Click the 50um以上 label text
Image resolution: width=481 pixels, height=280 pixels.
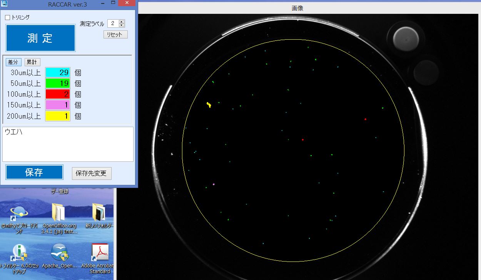pyautogui.click(x=26, y=83)
